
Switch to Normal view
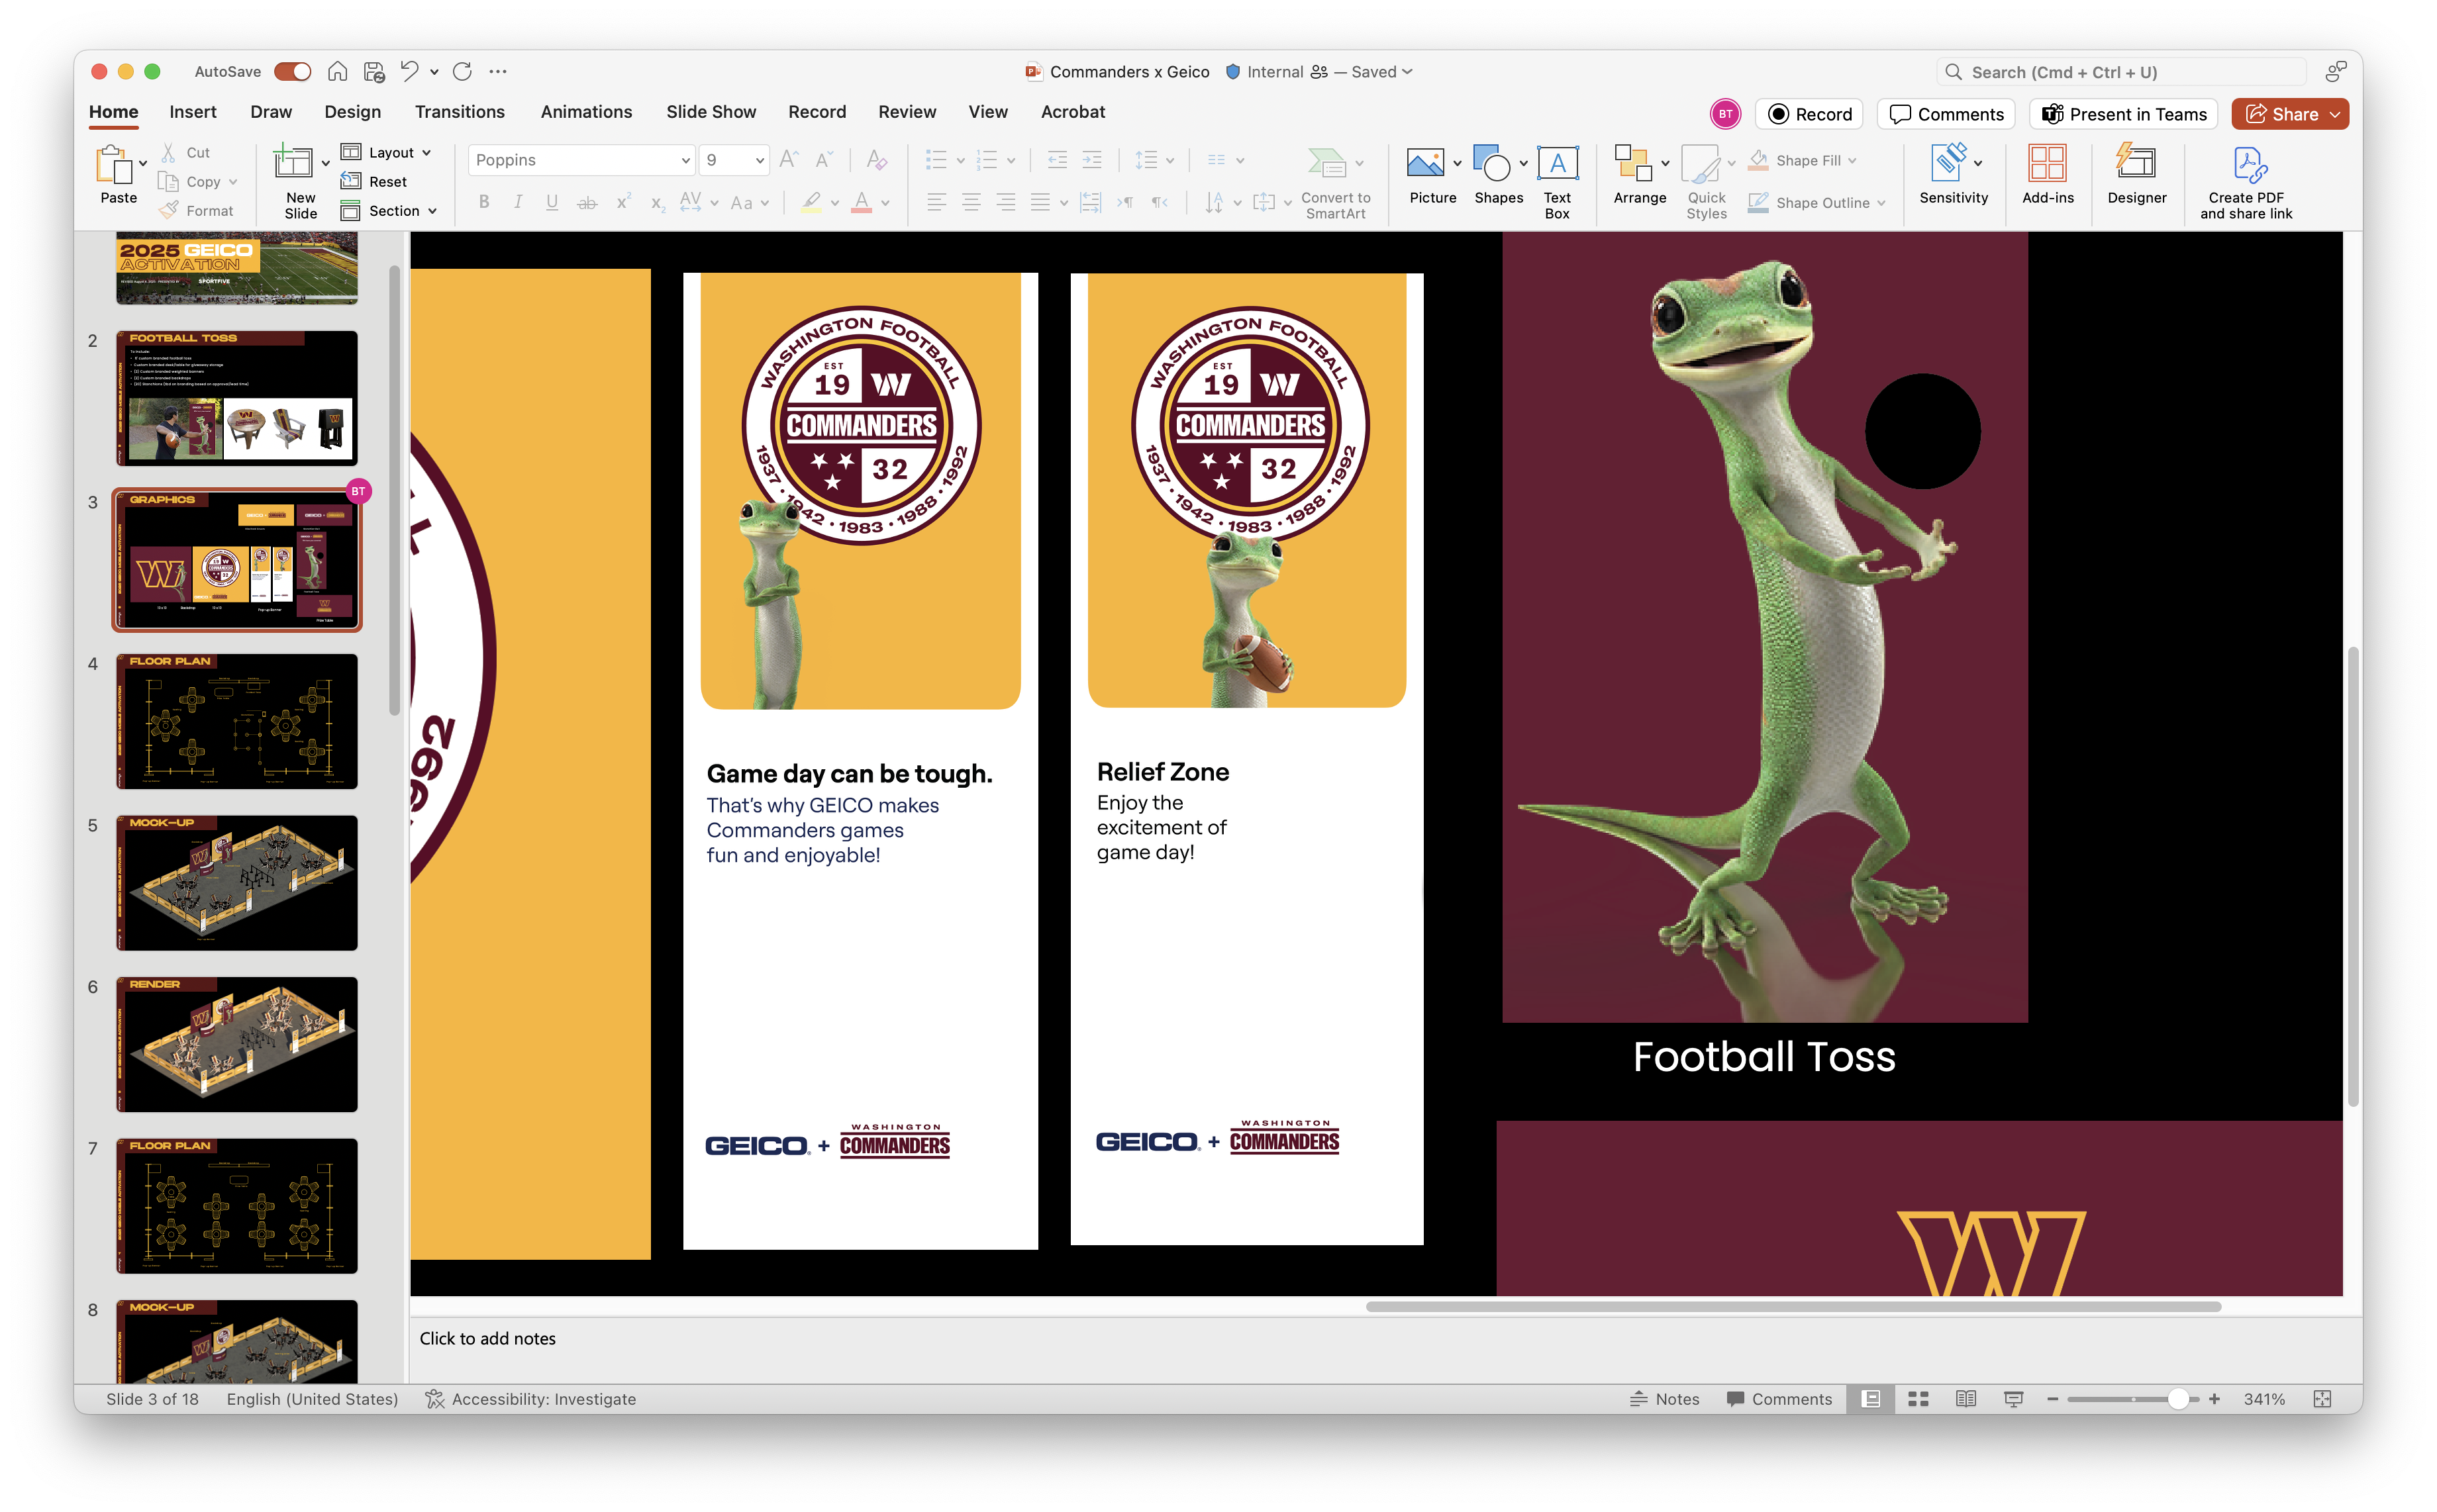point(1871,1399)
